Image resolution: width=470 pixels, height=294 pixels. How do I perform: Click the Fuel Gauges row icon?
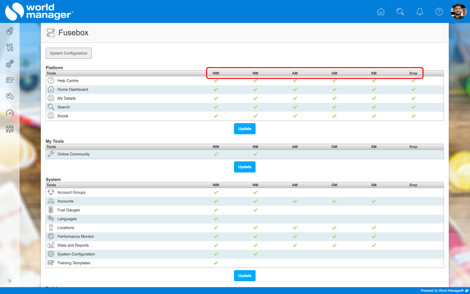coord(51,210)
